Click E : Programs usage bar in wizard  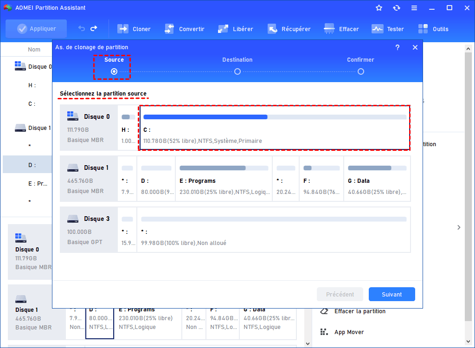pyautogui.click(x=224, y=168)
